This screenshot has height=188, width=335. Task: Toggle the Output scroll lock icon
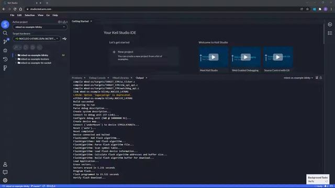pyautogui.click(x=321, y=78)
